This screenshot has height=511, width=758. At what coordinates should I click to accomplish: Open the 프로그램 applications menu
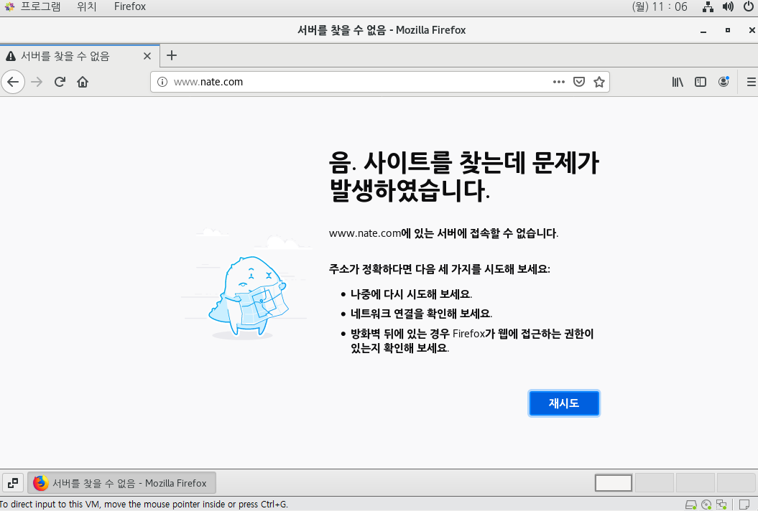(32, 6)
